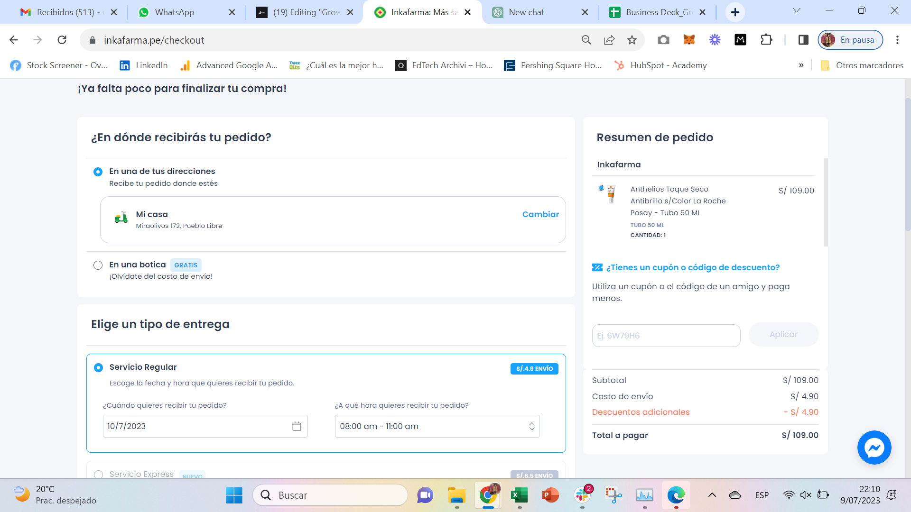Image resolution: width=911 pixels, height=512 pixels.
Task: Click the Wi-Fi icon in the system tray
Action: tap(789, 495)
